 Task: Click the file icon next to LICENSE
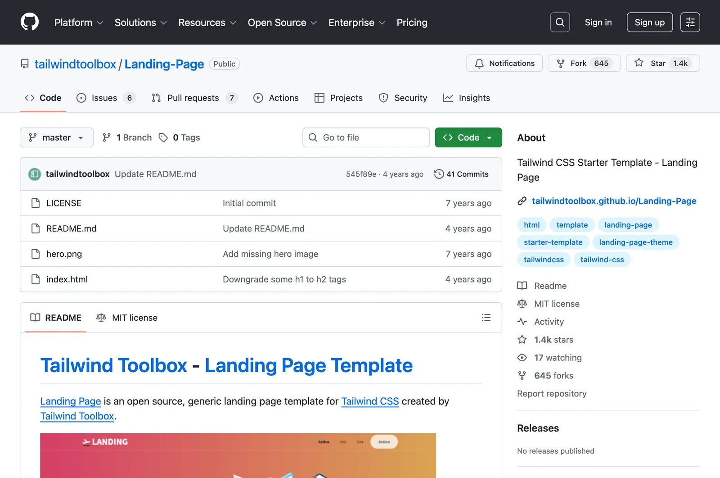[x=36, y=203]
